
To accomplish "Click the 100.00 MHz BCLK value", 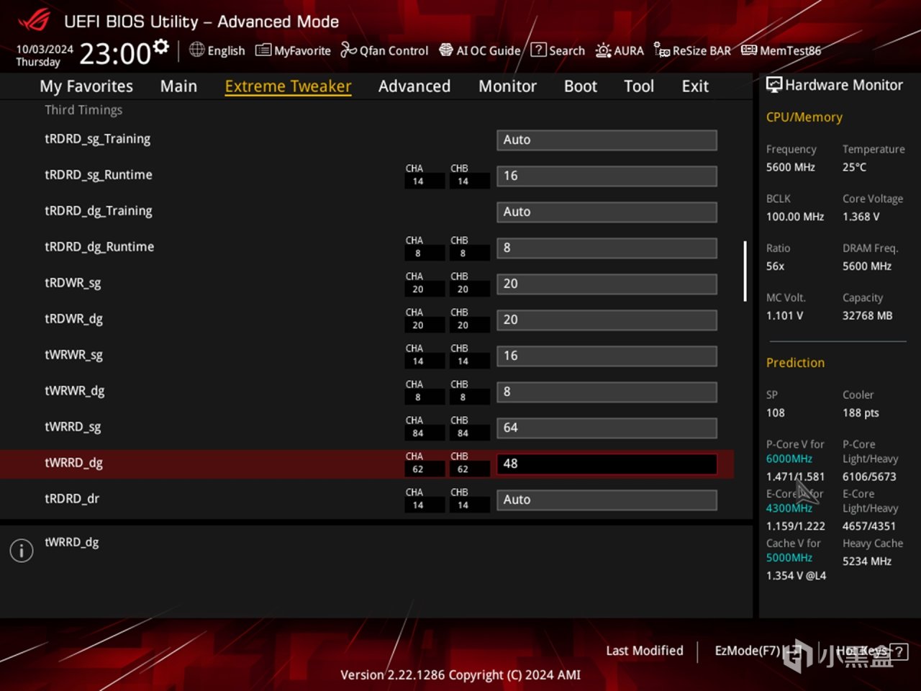I will click(x=795, y=217).
